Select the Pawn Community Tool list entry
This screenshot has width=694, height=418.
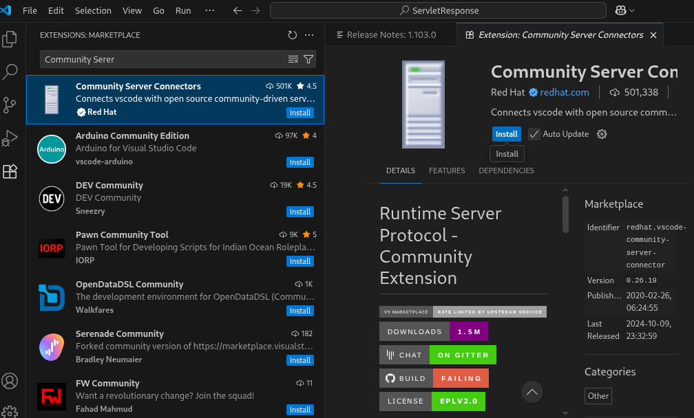click(x=176, y=248)
